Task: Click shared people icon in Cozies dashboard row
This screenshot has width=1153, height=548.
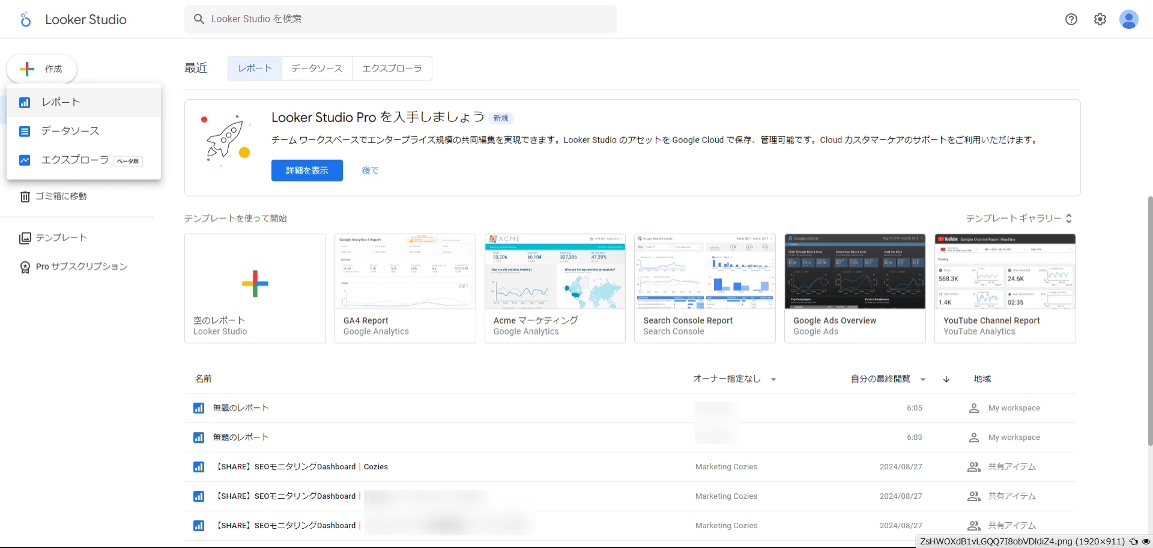Action: tap(974, 467)
